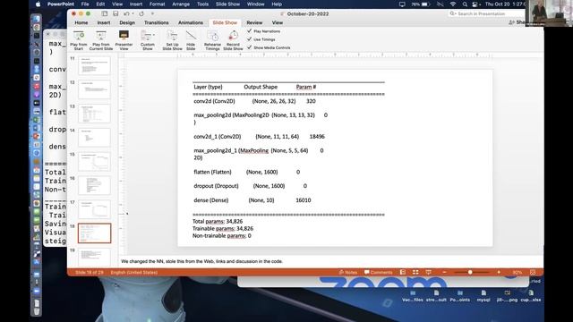The width and height of the screenshot is (573, 322).
Task: Toggle Use Timings checkbox
Action: (250, 39)
